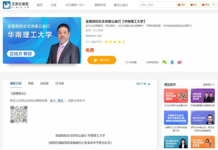Click the SCI论文写作与发表54讲 title text

[x=176, y=106]
